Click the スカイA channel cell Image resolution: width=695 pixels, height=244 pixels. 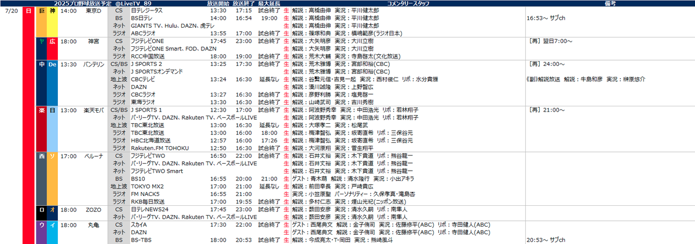pyautogui.click(x=139, y=224)
